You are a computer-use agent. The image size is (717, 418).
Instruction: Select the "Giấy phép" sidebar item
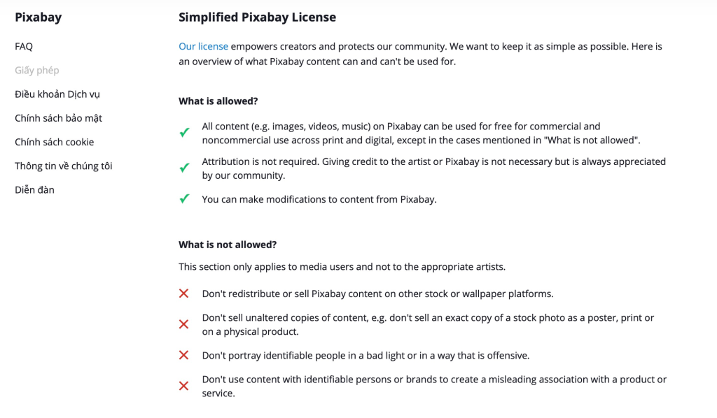(37, 70)
